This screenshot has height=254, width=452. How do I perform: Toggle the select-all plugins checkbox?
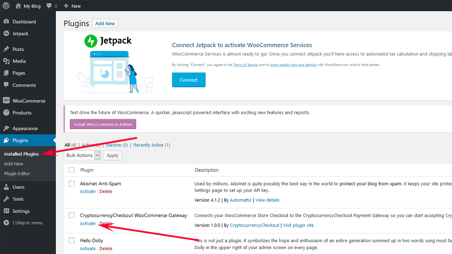pos(72,170)
